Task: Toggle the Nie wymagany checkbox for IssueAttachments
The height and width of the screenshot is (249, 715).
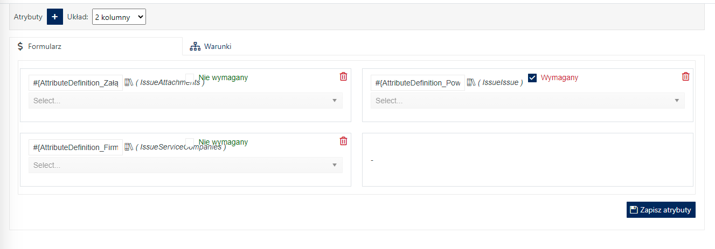Action: pos(190,77)
